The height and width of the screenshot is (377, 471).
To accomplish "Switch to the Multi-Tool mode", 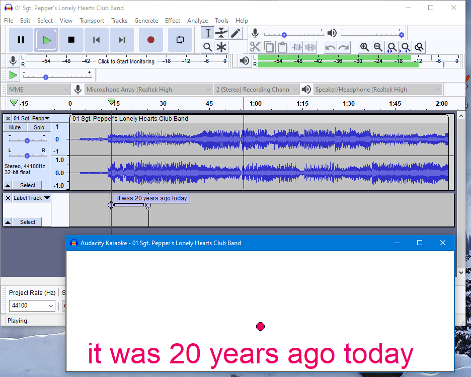I will pos(222,47).
